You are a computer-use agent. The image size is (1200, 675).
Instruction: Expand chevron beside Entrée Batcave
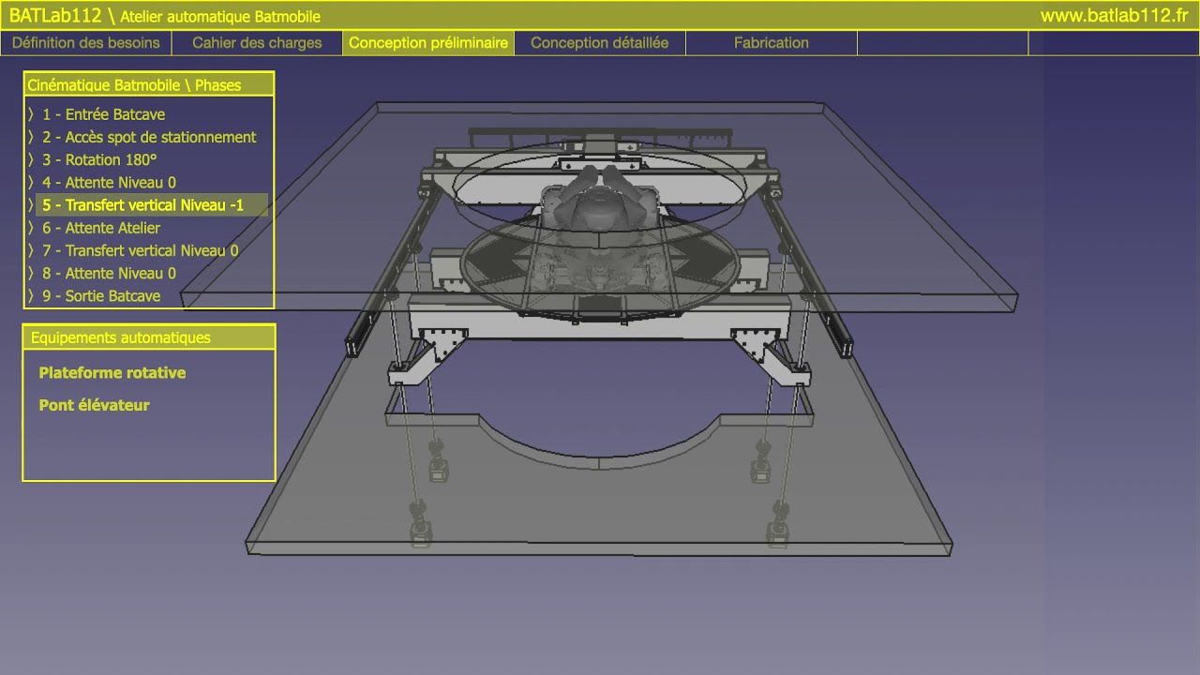(x=31, y=114)
